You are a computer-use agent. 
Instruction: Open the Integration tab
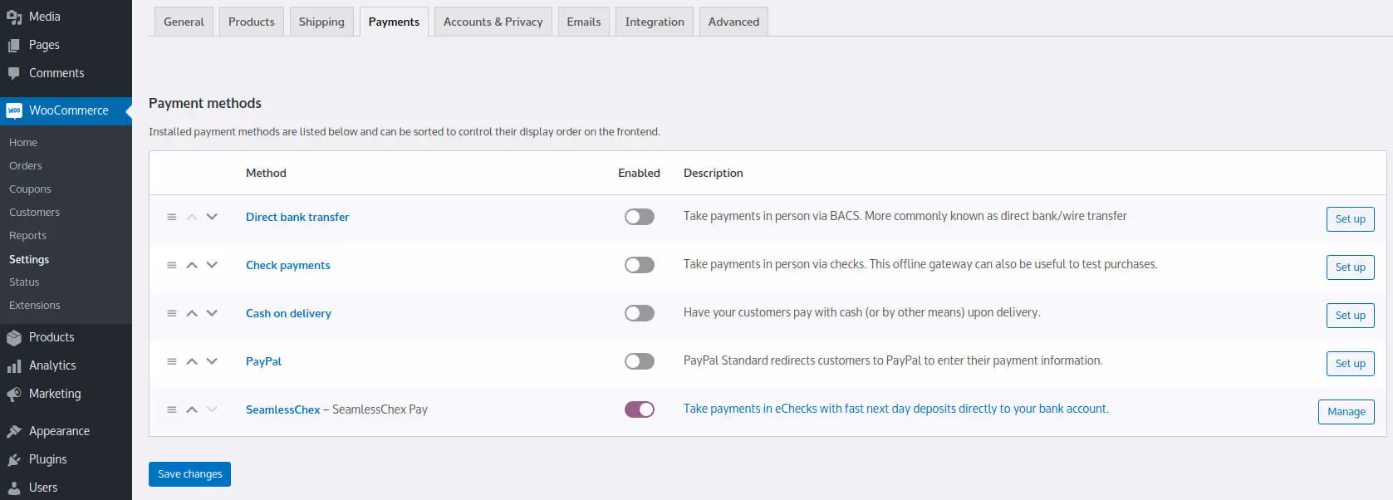coord(655,22)
